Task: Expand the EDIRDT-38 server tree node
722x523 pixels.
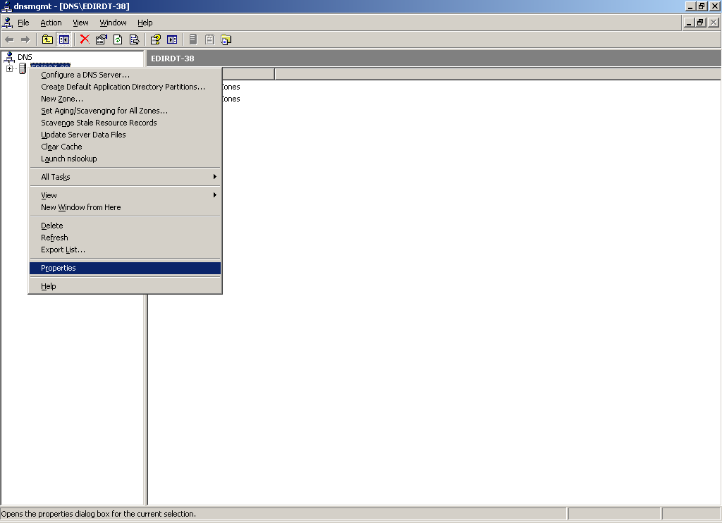Action: (9, 68)
